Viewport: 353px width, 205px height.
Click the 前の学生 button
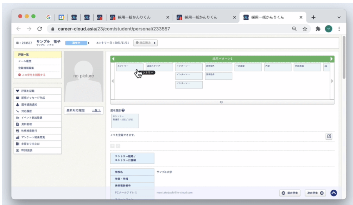(x=290, y=193)
